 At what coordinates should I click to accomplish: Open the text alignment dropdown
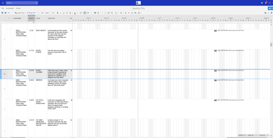[81, 13]
